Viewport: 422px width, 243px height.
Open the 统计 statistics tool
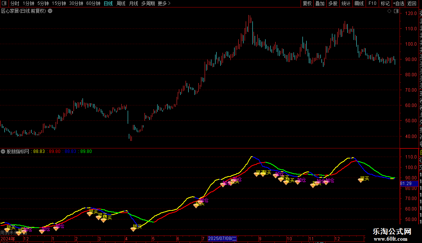(346, 3)
